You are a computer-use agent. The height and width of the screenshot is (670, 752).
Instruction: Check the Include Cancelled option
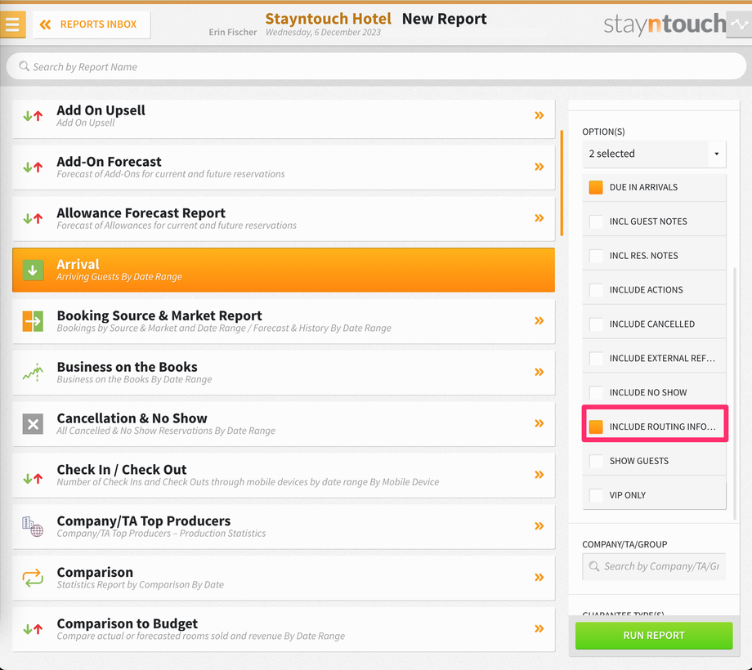pyautogui.click(x=596, y=324)
